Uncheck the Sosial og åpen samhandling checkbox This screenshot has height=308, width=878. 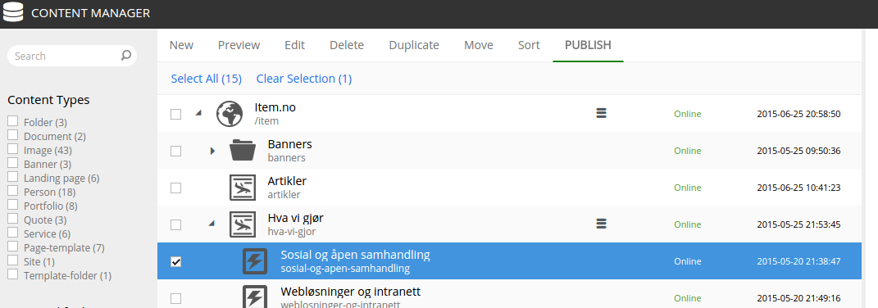point(175,261)
